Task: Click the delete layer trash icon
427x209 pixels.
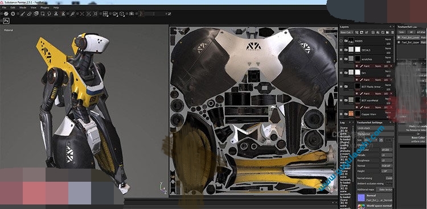Action: coord(392,32)
